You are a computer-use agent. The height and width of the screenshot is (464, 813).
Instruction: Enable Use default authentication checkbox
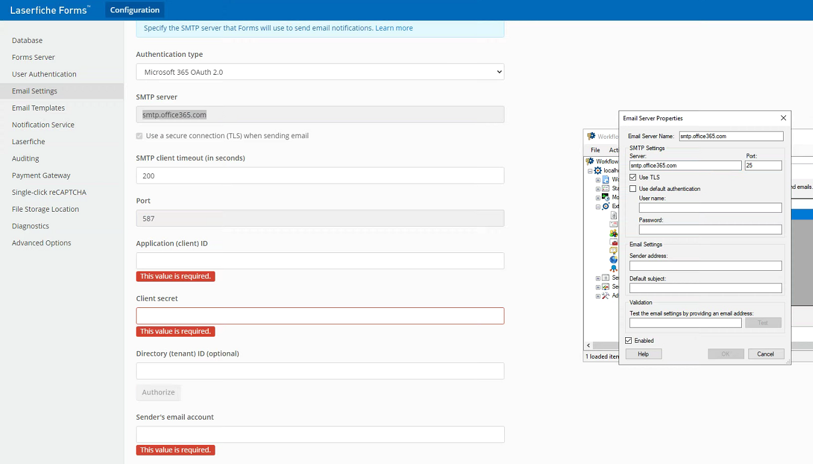pyautogui.click(x=633, y=189)
